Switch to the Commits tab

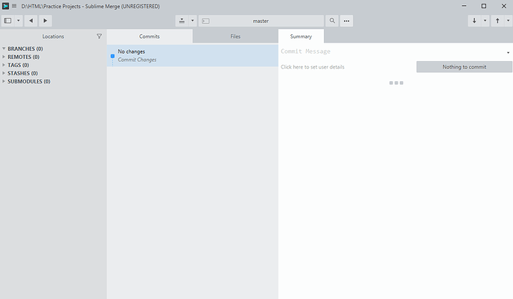pos(150,36)
